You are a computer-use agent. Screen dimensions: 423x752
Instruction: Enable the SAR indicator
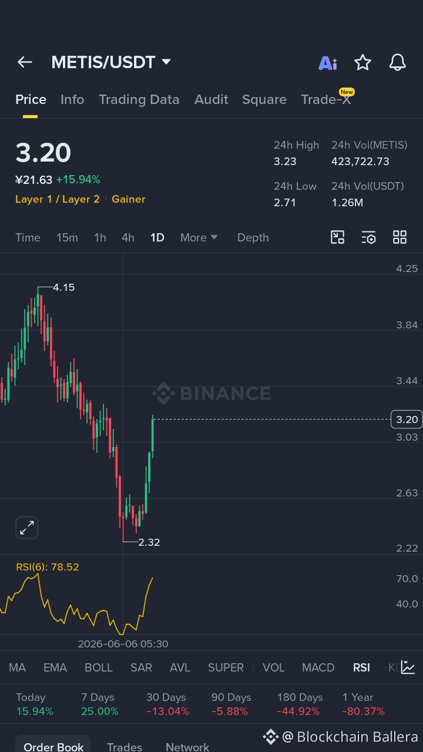(141, 667)
